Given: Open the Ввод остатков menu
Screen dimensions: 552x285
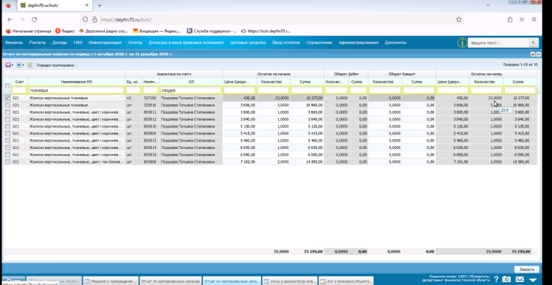Looking at the screenshot, I should (x=286, y=42).
